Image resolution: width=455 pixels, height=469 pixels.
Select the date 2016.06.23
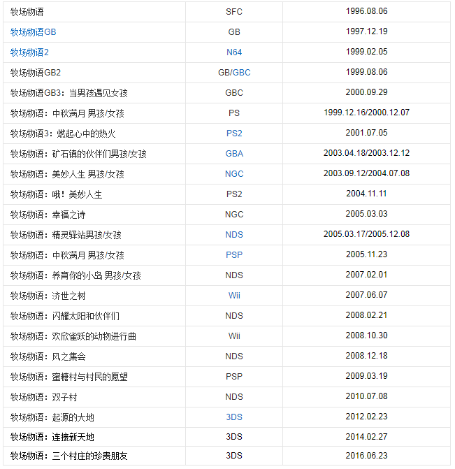click(x=366, y=456)
